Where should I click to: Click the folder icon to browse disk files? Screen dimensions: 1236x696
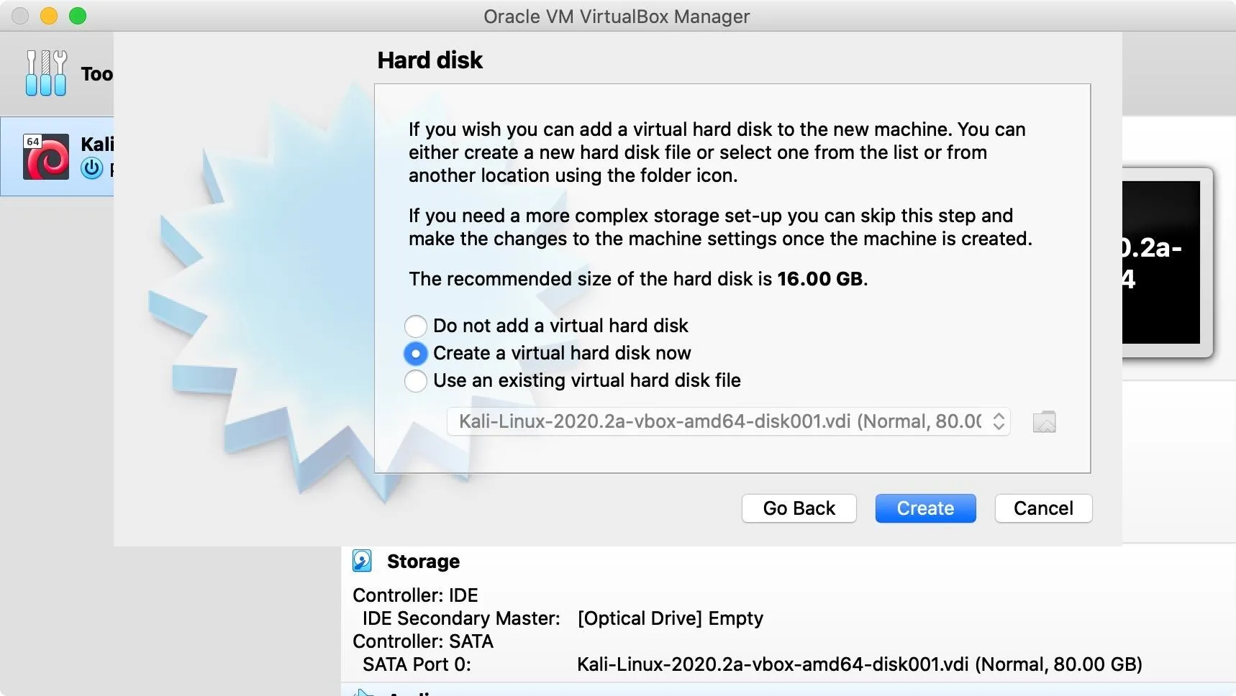(x=1044, y=421)
